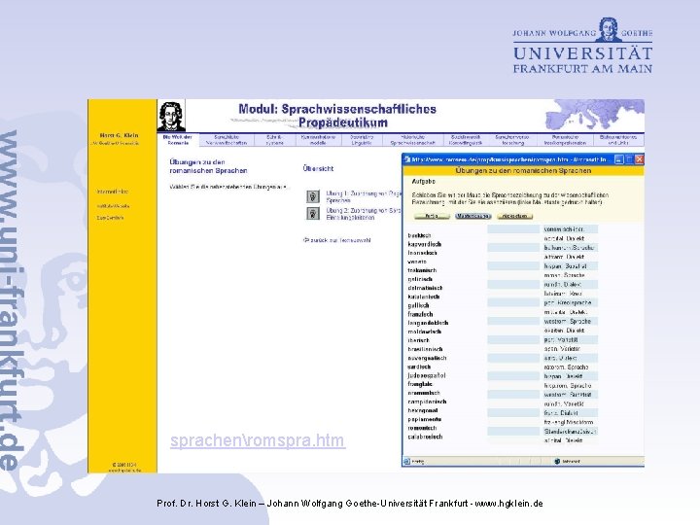The width and height of the screenshot is (700, 525).
Task: Minimize the Übungen popup window
Action: [x=618, y=159]
